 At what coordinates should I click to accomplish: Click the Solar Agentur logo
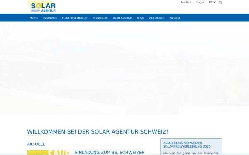pos(41,7)
